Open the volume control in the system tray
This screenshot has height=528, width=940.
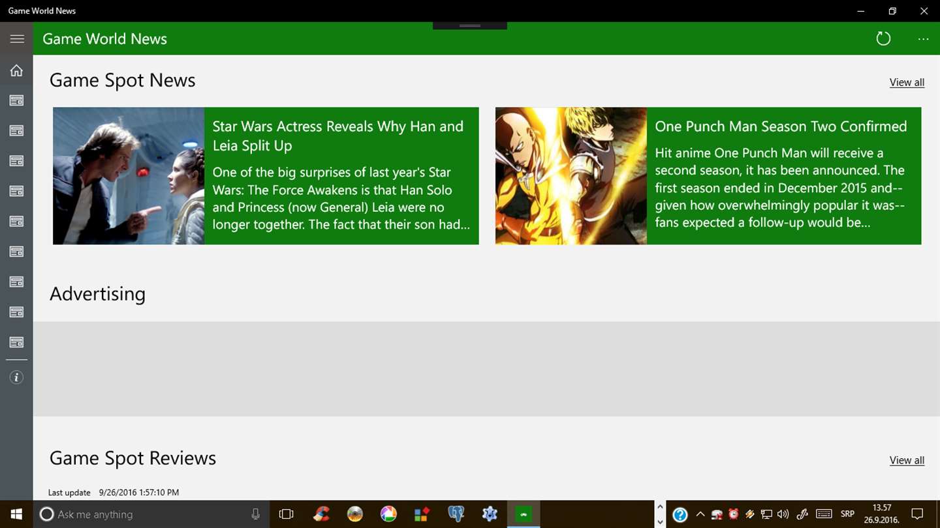pos(783,514)
